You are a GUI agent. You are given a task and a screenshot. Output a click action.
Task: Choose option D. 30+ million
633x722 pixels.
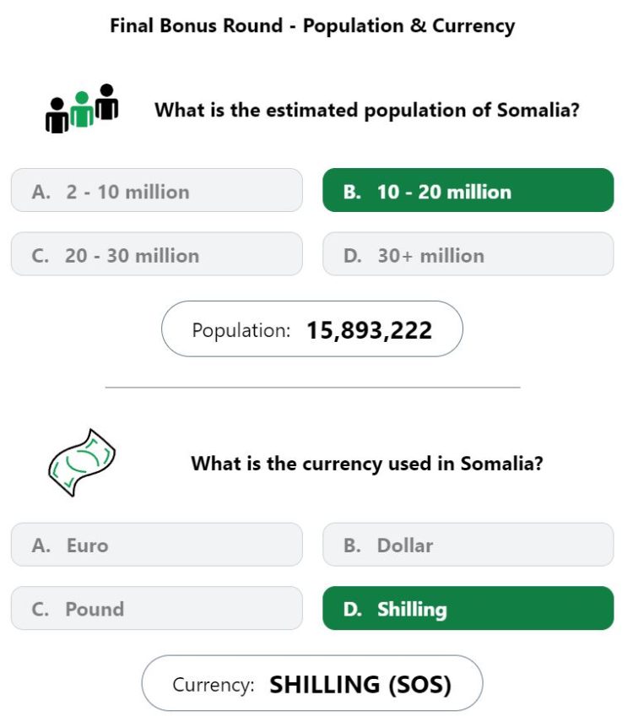click(468, 253)
